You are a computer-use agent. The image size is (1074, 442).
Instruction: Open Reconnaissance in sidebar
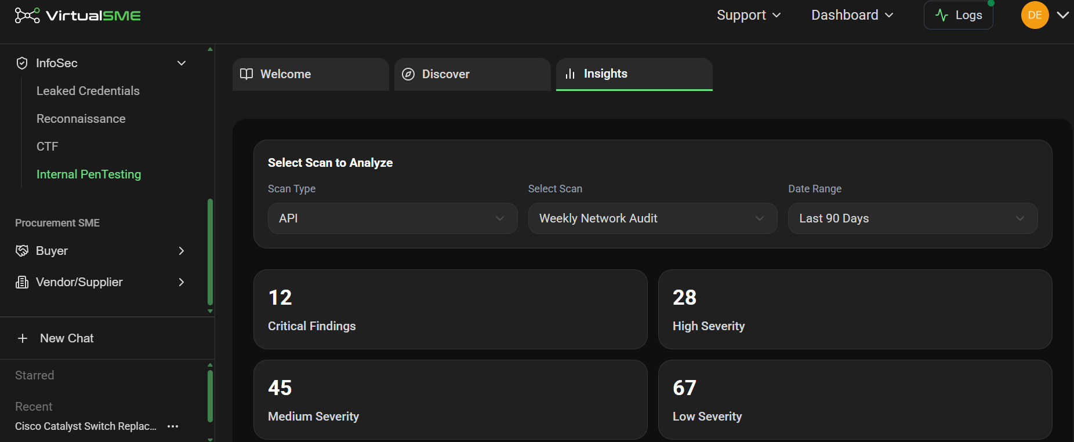click(81, 119)
